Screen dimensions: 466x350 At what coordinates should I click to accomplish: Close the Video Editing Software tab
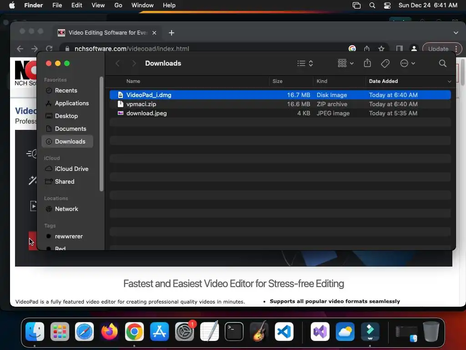tap(154, 33)
